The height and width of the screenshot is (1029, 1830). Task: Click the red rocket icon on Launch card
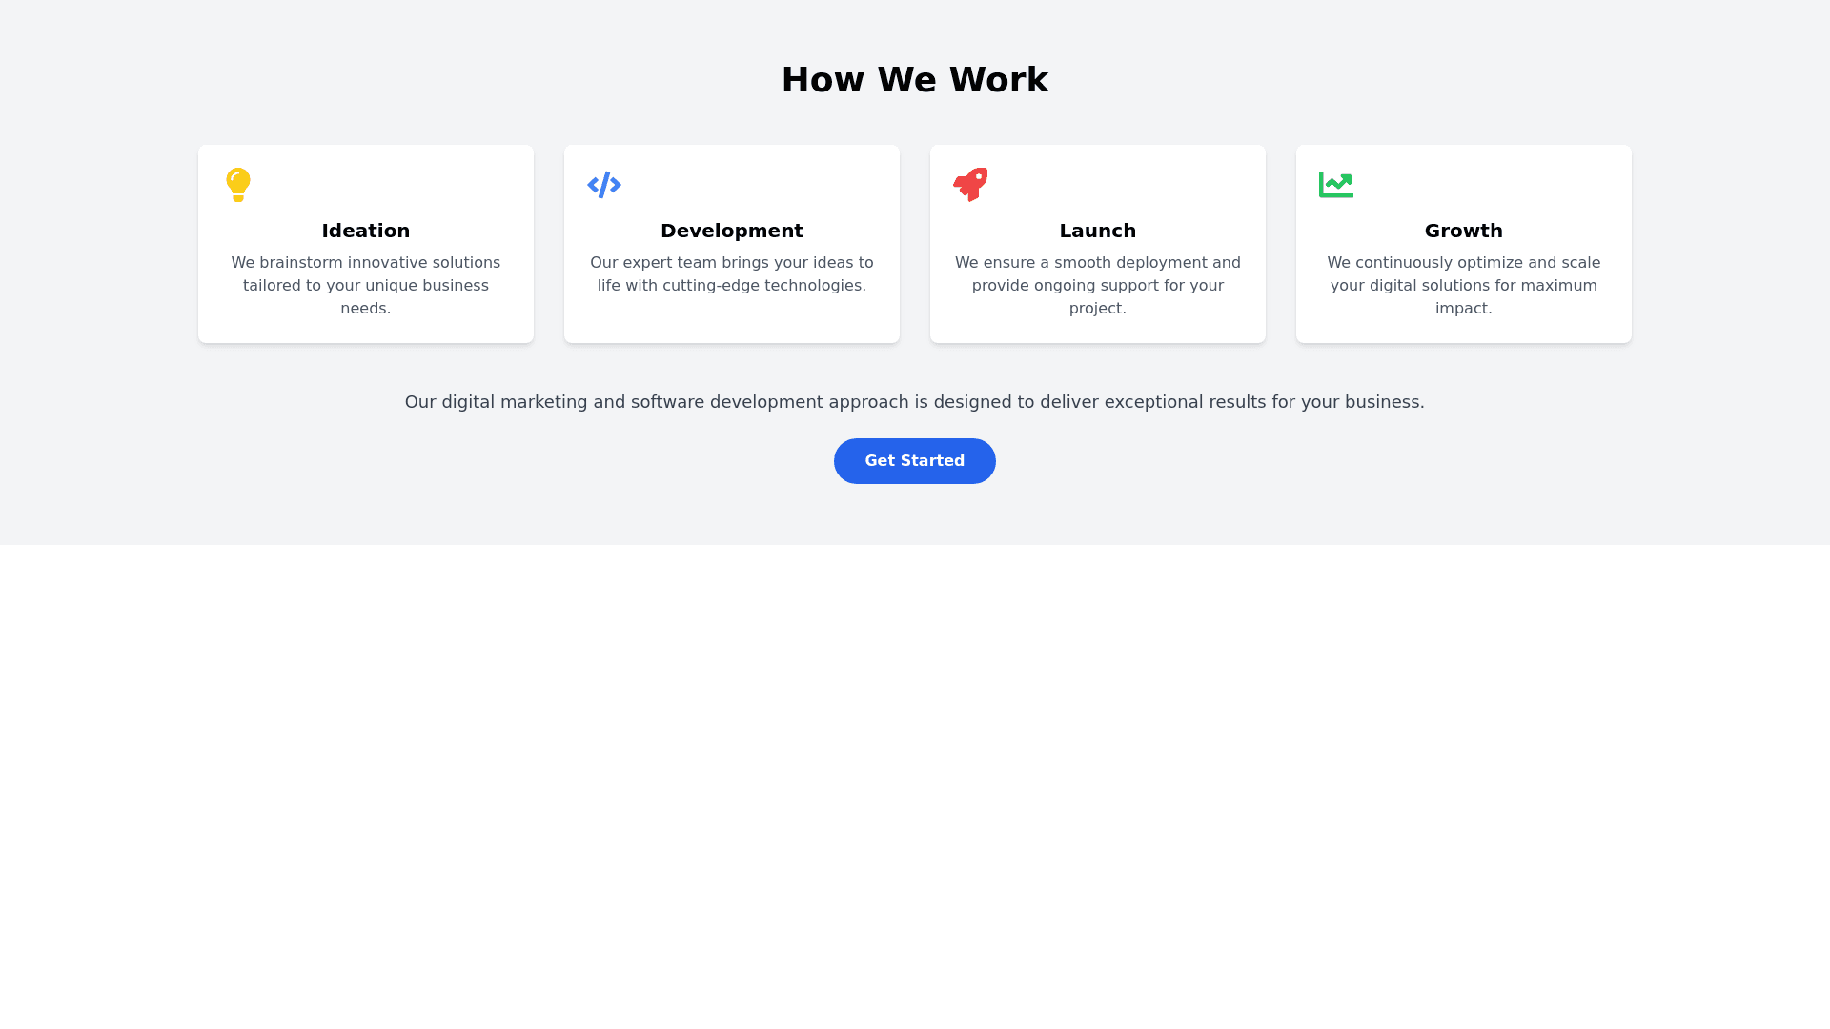point(970,185)
